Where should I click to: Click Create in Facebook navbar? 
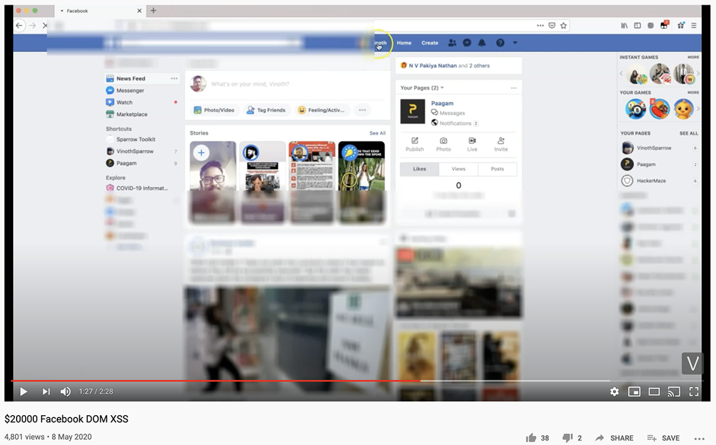(x=430, y=43)
